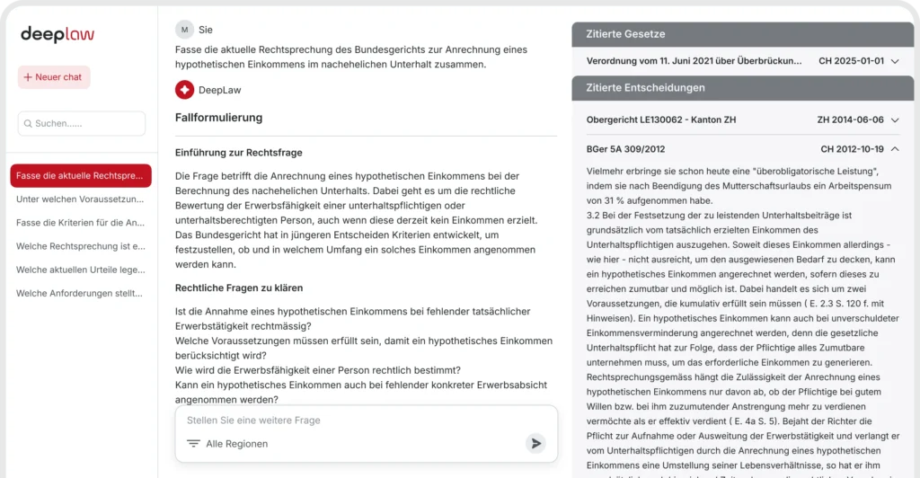This screenshot has width=920, height=478.
Task: Click the search magnifier icon
Action: tap(29, 124)
